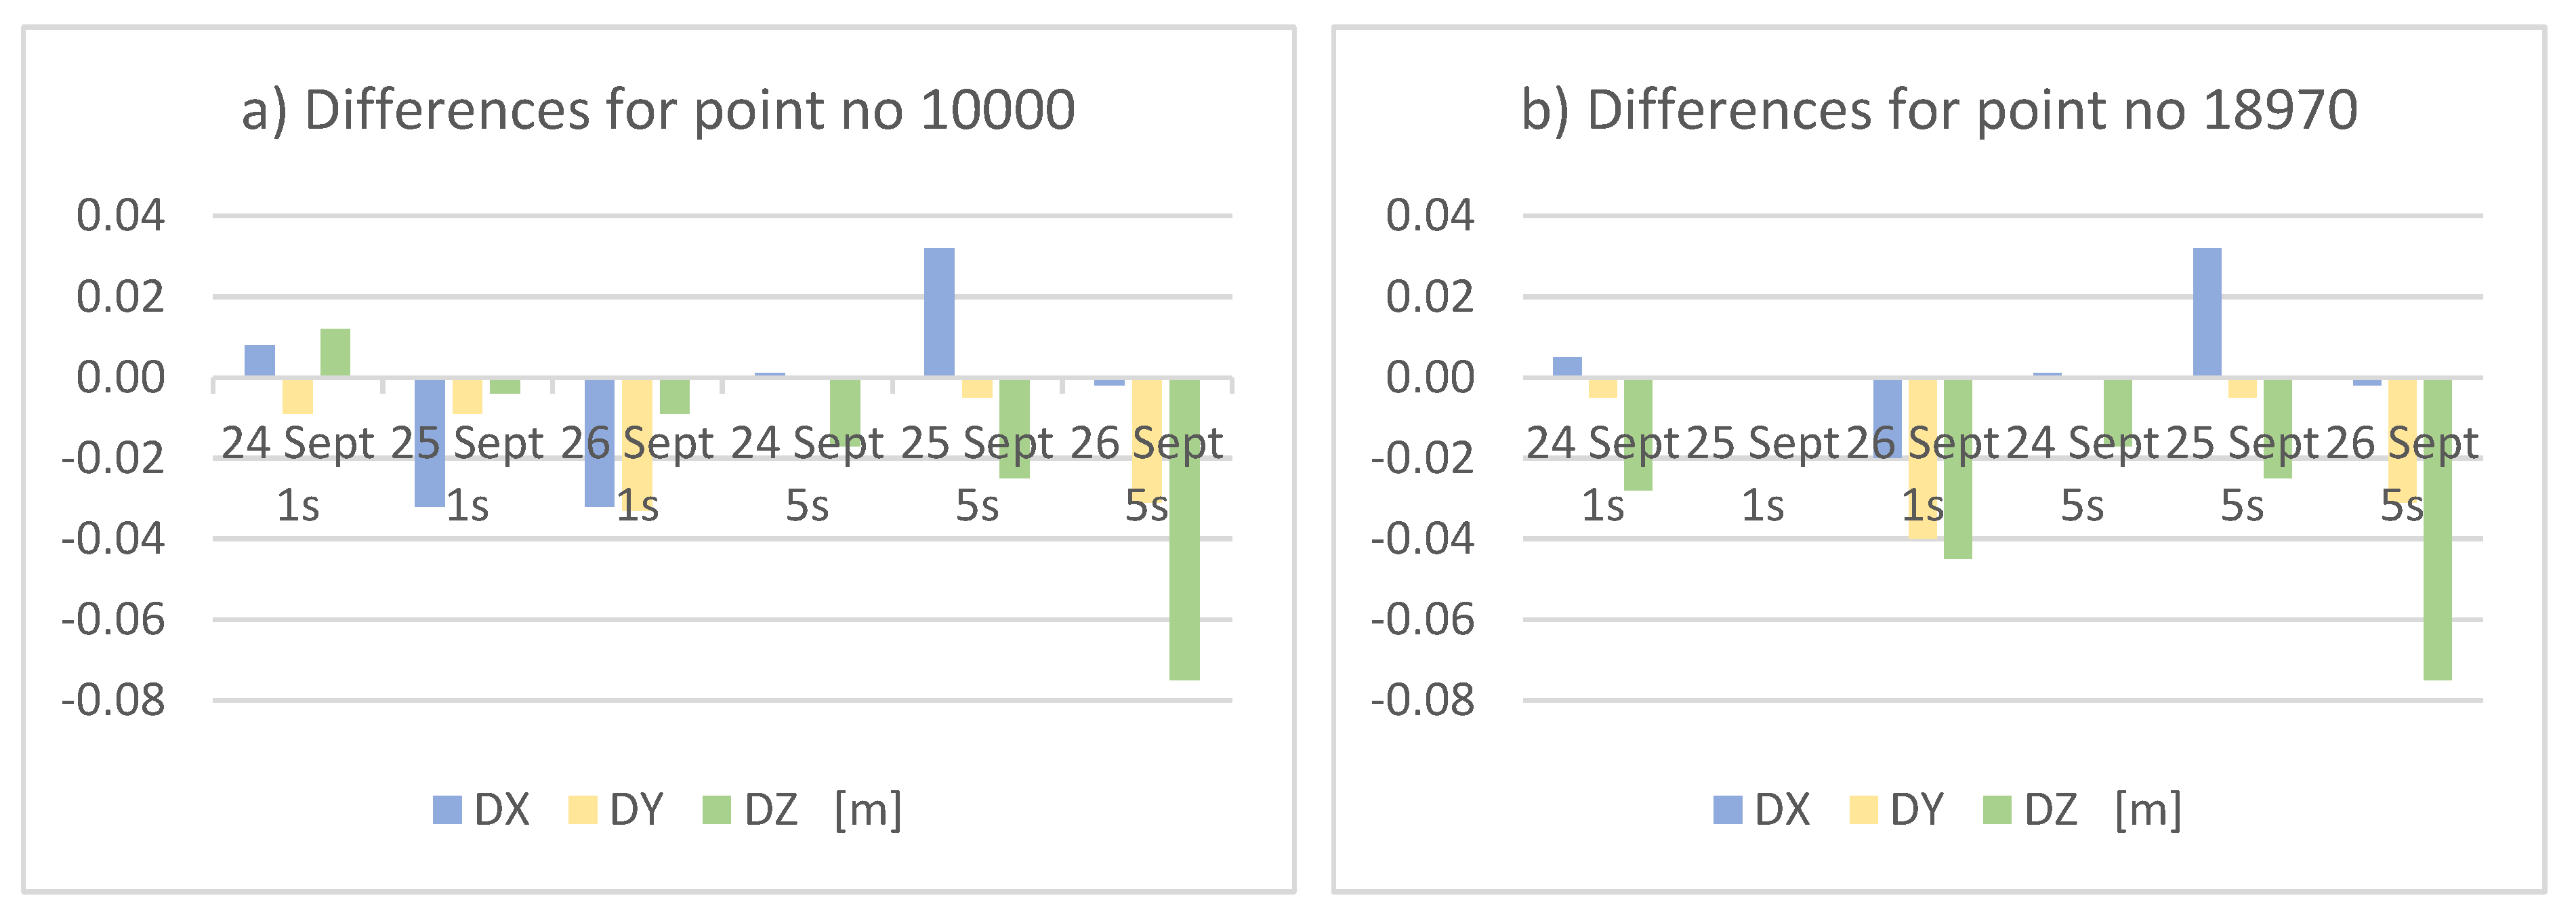Click the '24 Sept 1s' label in chart a
The height and width of the screenshot is (921, 2576).
pyautogui.click(x=298, y=474)
